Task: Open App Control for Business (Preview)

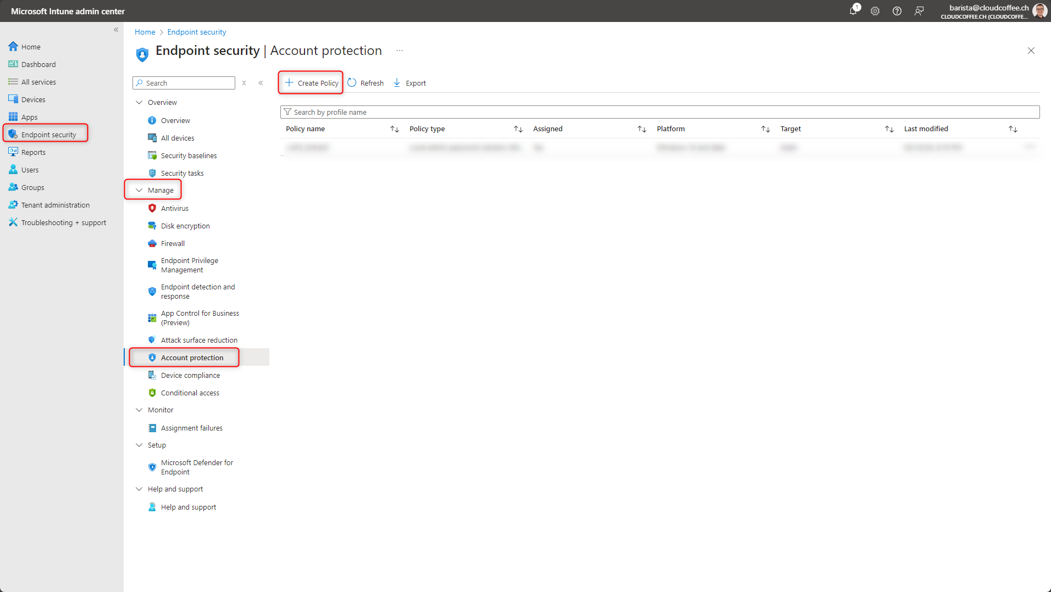Action: pos(200,317)
